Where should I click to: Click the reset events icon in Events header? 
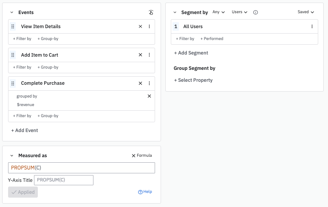pyautogui.click(x=151, y=12)
